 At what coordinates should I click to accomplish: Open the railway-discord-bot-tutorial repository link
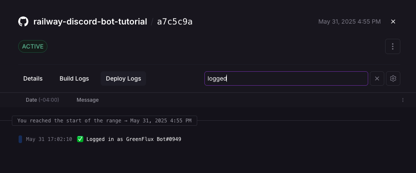point(90,22)
